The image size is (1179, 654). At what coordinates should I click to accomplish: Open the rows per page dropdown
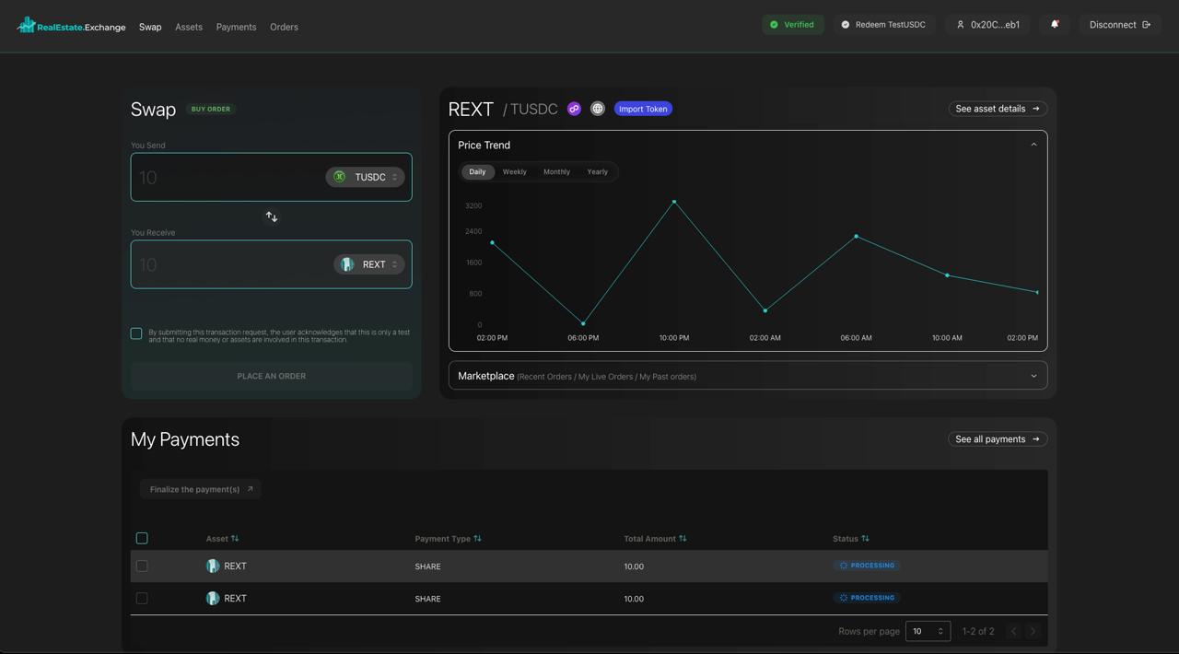coord(928,631)
